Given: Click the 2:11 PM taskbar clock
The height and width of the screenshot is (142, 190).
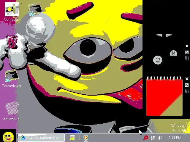Looking at the screenshot, I should click(175, 138).
